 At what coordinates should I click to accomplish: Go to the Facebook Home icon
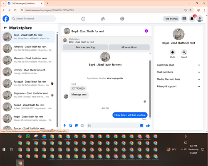(83, 19)
